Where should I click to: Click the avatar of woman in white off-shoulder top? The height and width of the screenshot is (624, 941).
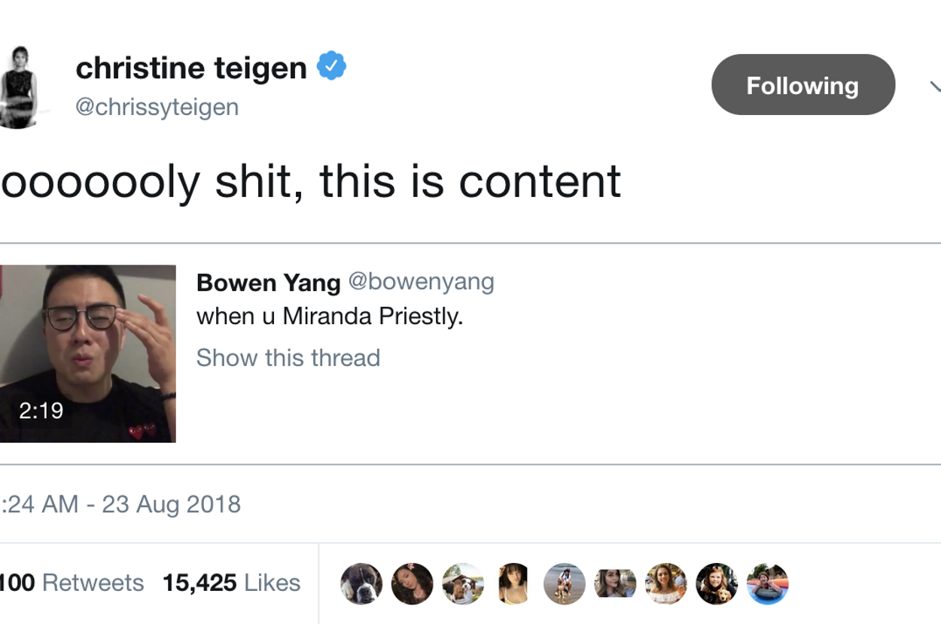click(x=666, y=583)
